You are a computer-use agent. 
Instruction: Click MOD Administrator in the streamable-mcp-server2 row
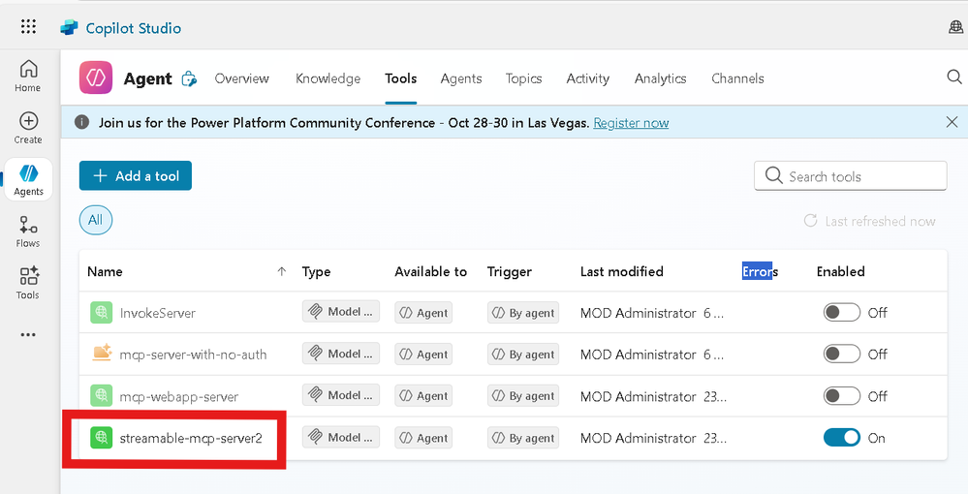(639, 439)
